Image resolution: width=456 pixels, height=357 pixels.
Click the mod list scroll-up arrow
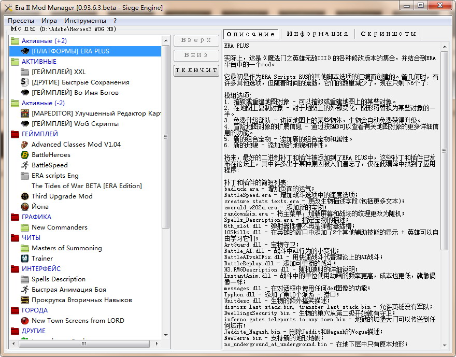tap(166, 40)
